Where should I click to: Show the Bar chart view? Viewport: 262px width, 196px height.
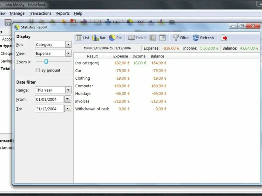point(99,38)
